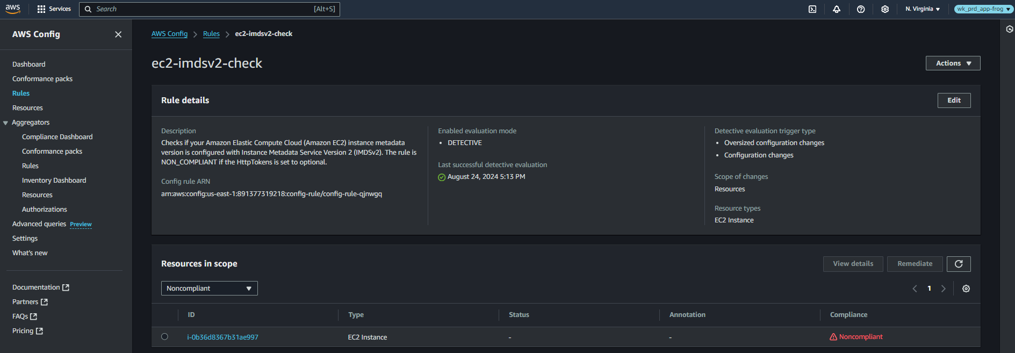Open Dashboard in the side navigation
This screenshot has height=353, width=1015.
click(x=29, y=64)
